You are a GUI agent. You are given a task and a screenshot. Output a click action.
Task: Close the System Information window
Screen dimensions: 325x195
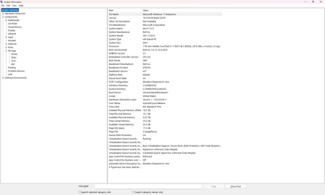[321, 2]
